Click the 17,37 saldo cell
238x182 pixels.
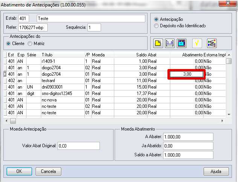131,93
